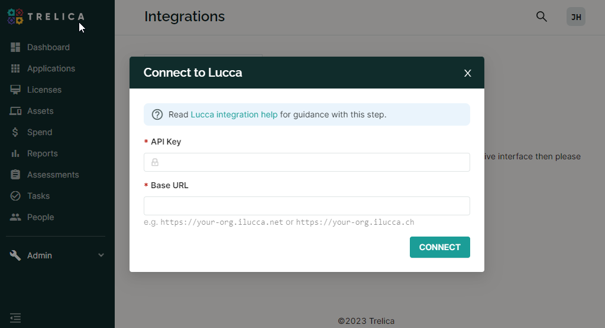
Task: Open People via the group icon
Action: point(15,217)
